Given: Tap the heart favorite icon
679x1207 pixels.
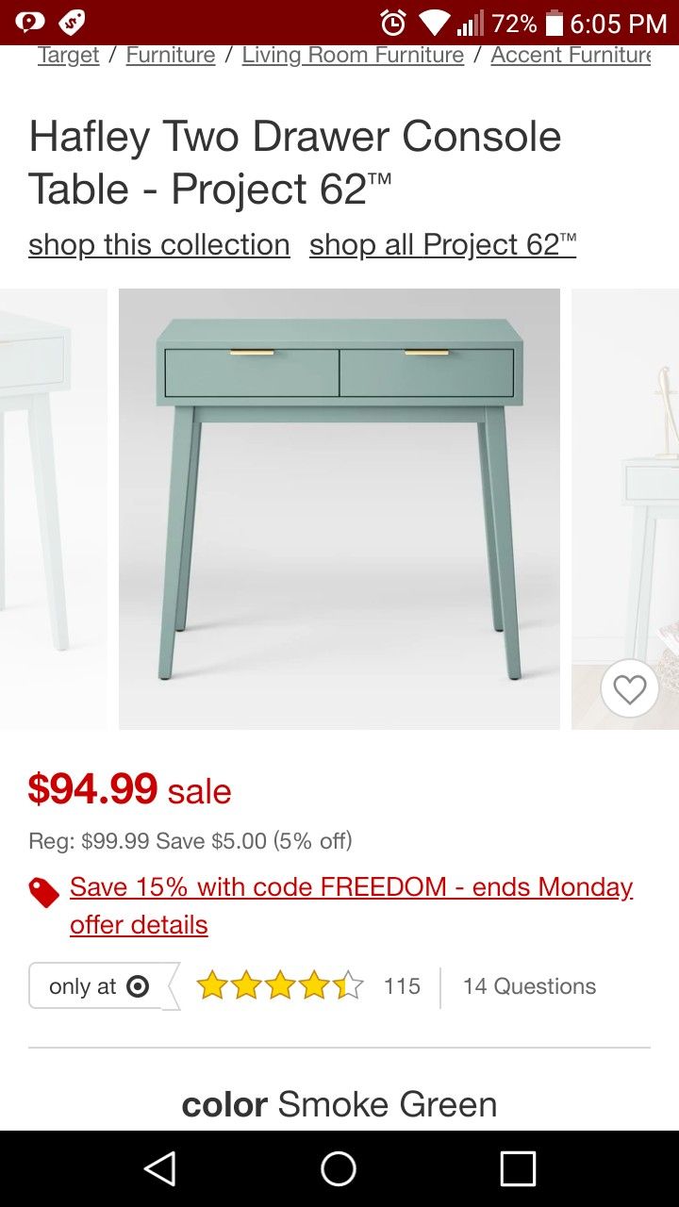Looking at the screenshot, I should tap(629, 689).
